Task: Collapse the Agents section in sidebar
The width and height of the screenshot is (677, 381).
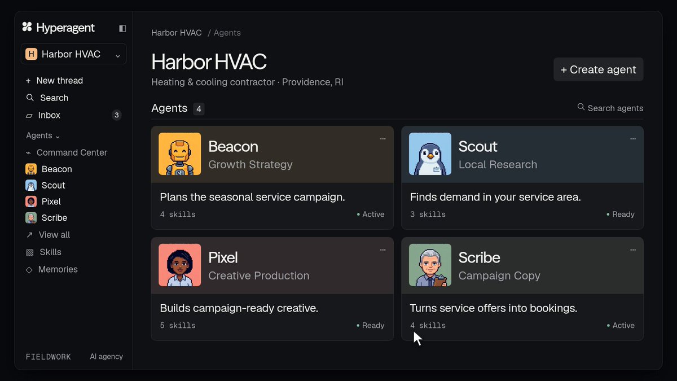Action: 43,135
